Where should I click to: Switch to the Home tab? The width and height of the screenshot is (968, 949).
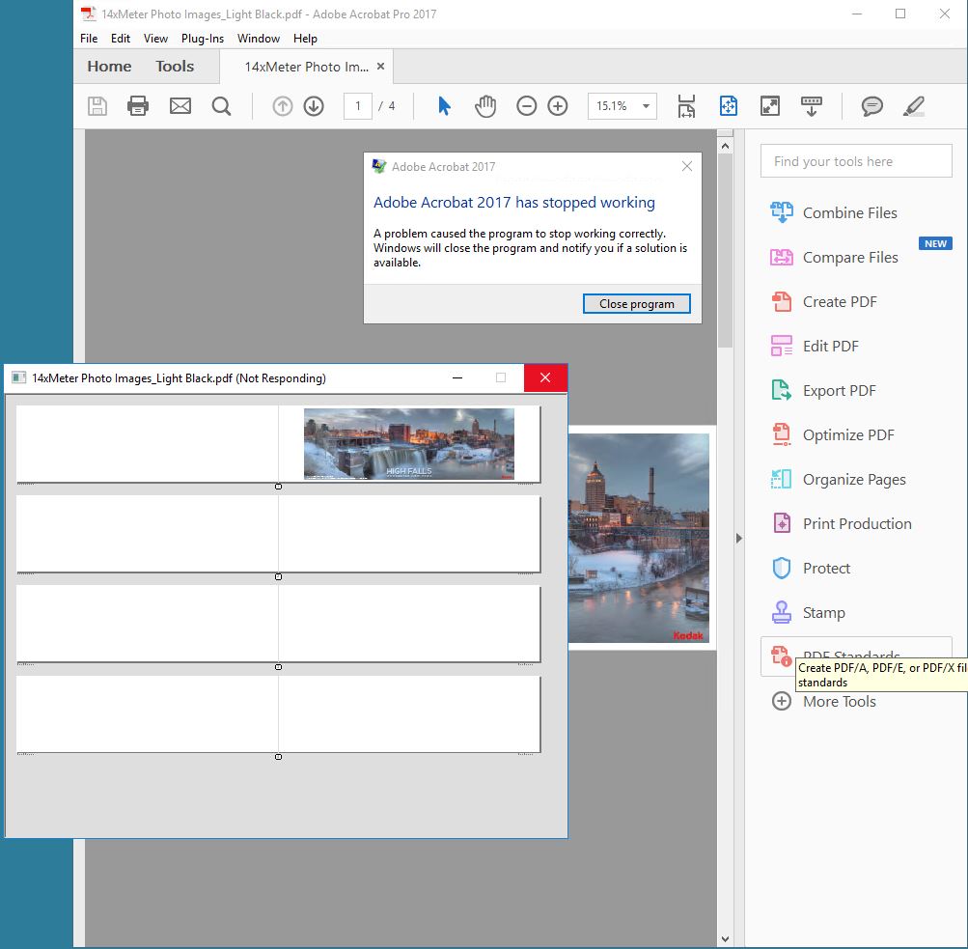click(108, 66)
